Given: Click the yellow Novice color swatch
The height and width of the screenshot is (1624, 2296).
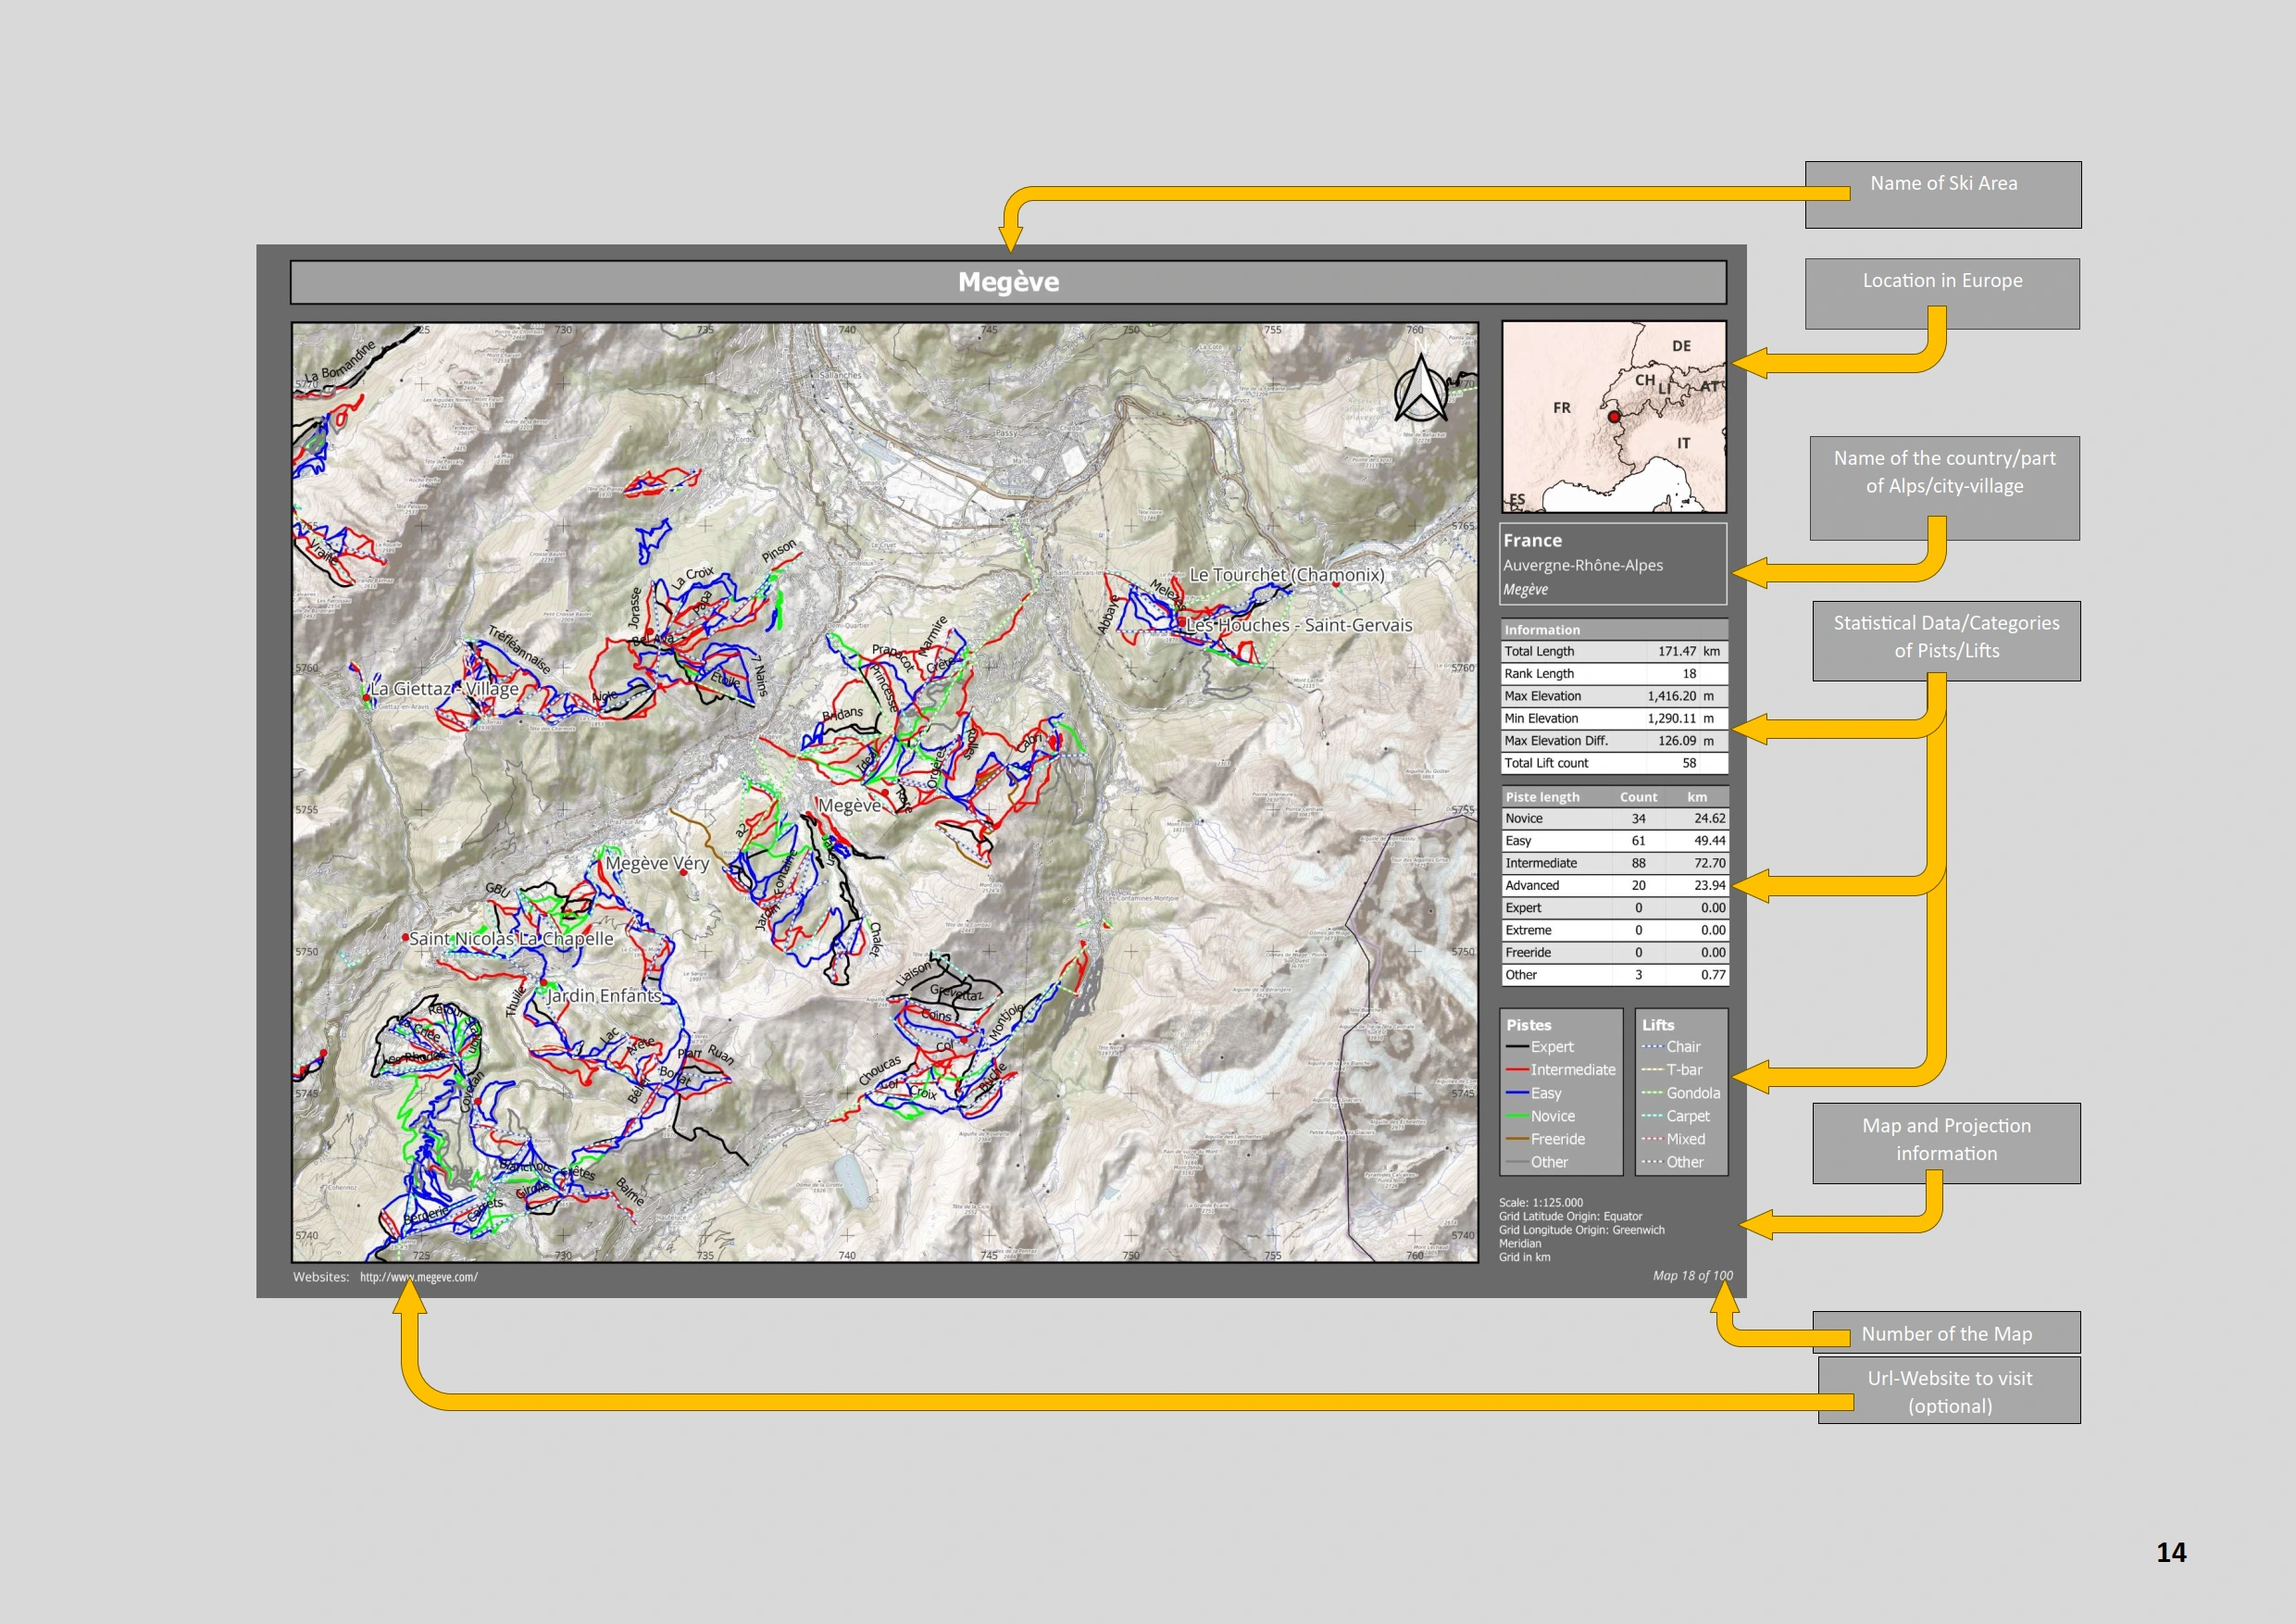Looking at the screenshot, I should (1518, 1116).
